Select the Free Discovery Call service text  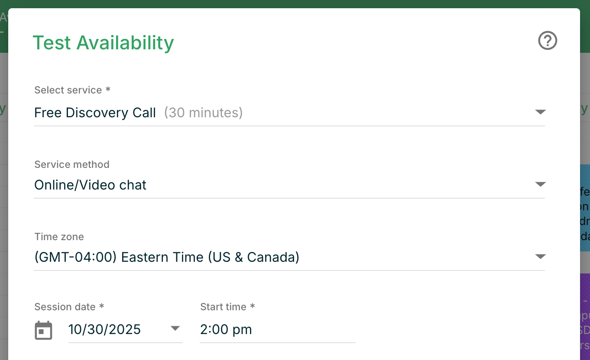pyautogui.click(x=95, y=113)
